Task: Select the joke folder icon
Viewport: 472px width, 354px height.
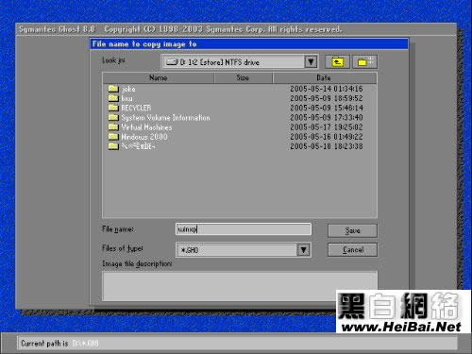Action: click(x=113, y=89)
